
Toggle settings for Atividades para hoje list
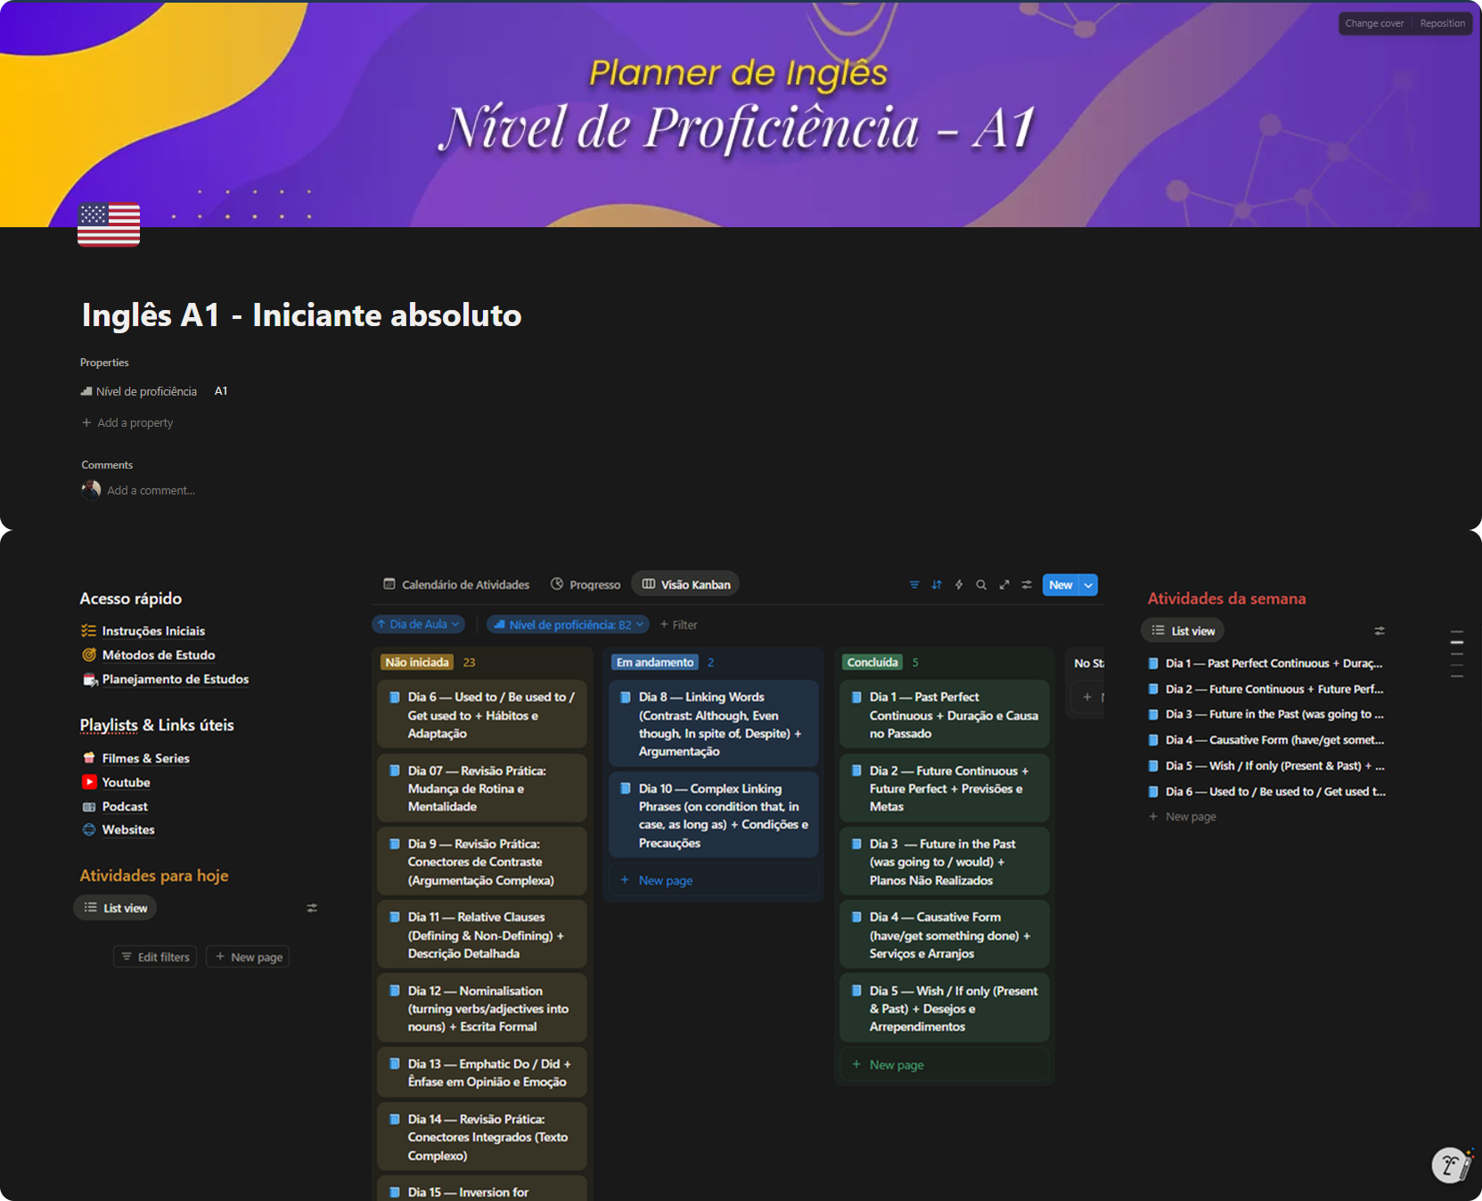click(312, 908)
